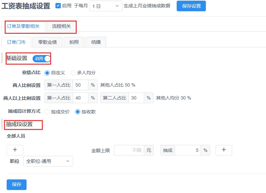Choose the 多人均分 radio option
This screenshot has width=266, height=193.
(x=73, y=73)
